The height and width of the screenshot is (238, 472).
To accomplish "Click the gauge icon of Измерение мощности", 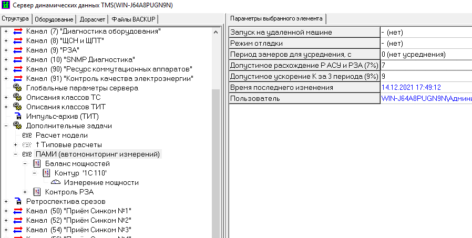I will (x=56, y=183).
